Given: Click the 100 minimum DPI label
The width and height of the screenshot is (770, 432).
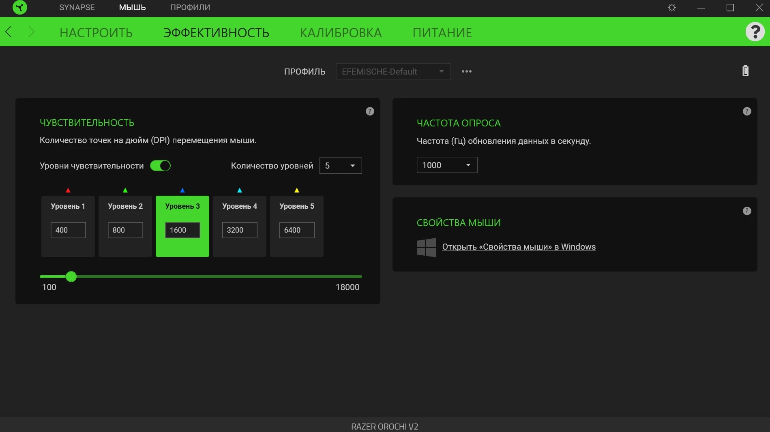Looking at the screenshot, I should point(49,287).
